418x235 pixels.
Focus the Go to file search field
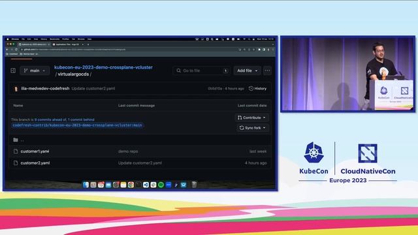coord(201,70)
